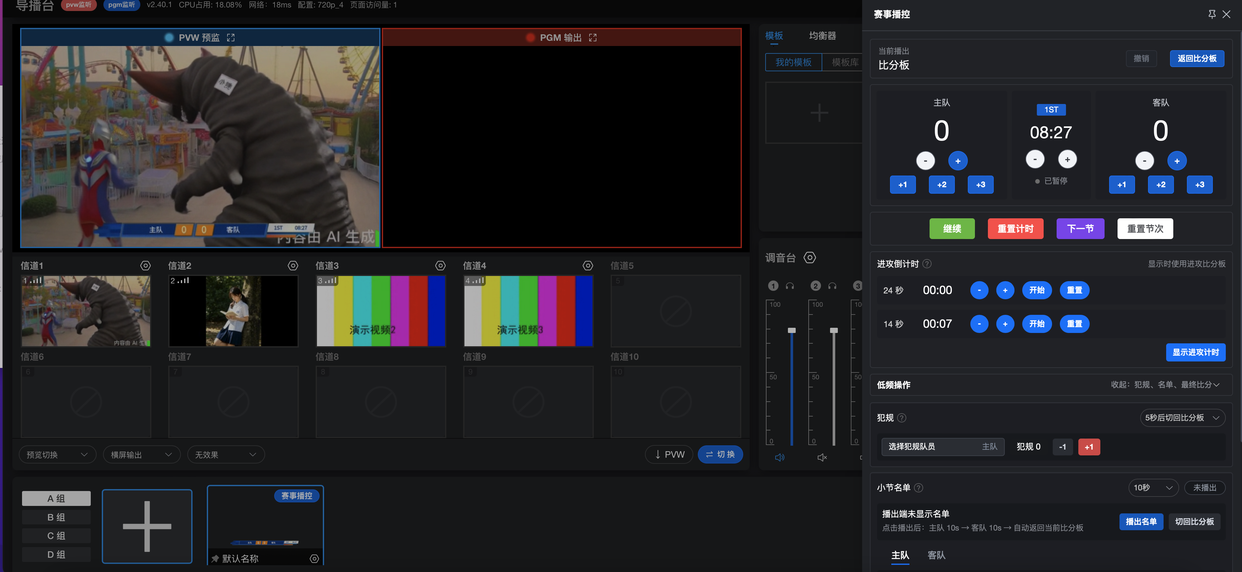
Task: Open settings for 信道1
Action: point(145,266)
